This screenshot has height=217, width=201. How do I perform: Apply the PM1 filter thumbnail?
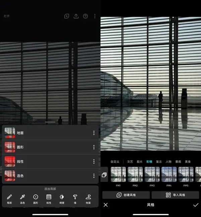[118, 175]
